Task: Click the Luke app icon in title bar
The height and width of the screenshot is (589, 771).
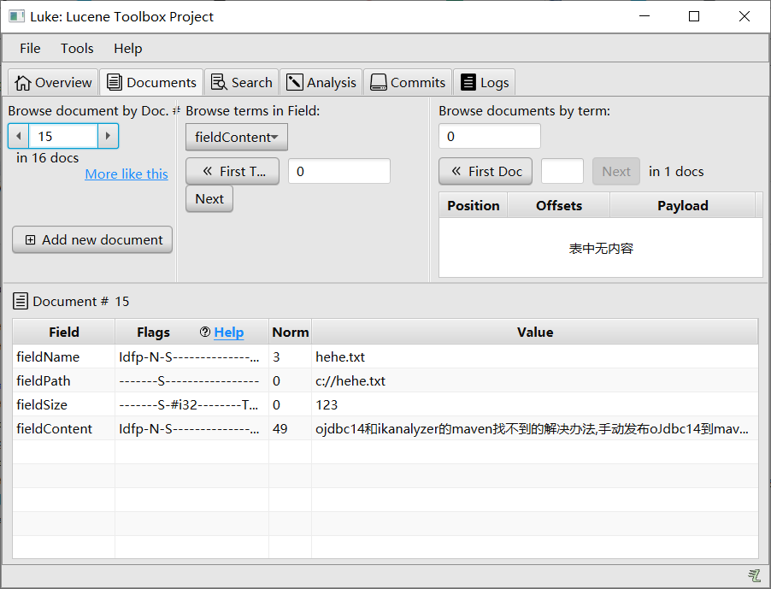Action: pos(17,16)
